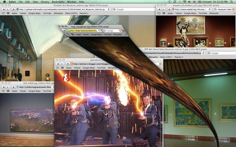236x147 pixels.
Task: Click Google search field in DPS Bali window
Action: pos(222,53)
